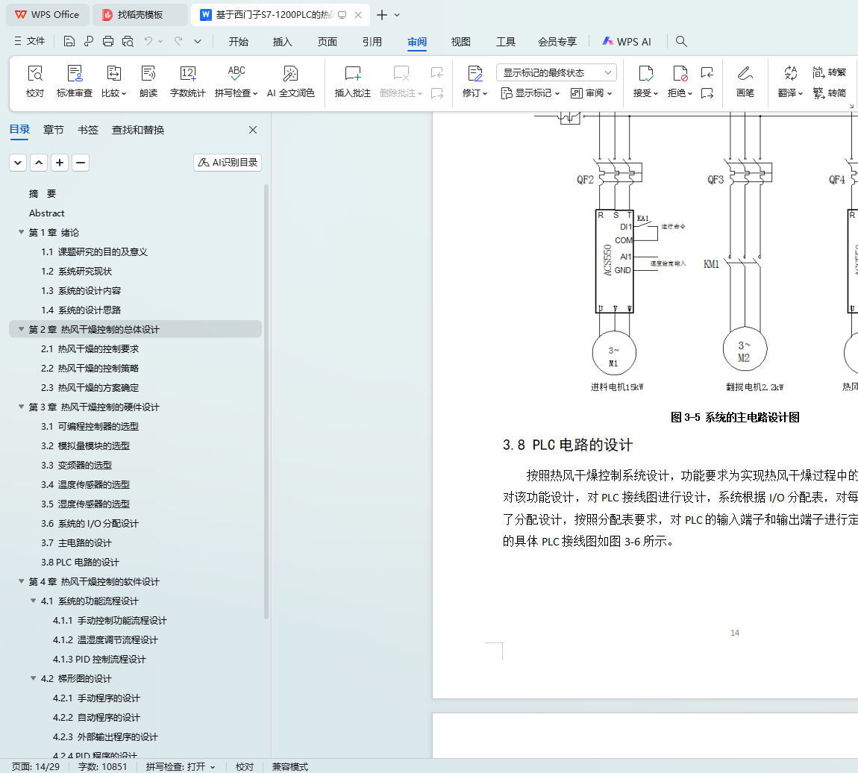
Task: Open new tab with plus button
Action: click(382, 15)
